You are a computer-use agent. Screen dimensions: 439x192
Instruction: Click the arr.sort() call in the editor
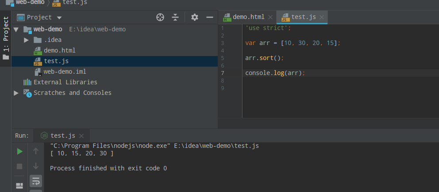click(x=265, y=58)
